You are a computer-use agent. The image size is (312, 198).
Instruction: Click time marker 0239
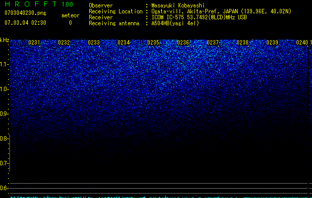coord(272,43)
